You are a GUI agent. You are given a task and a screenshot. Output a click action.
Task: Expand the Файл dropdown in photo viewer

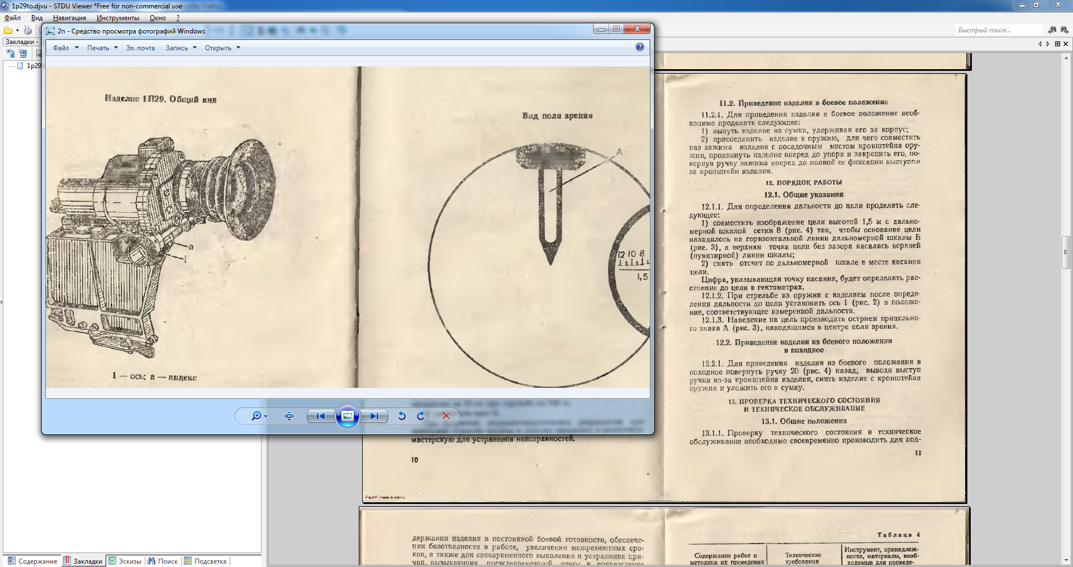(x=65, y=48)
